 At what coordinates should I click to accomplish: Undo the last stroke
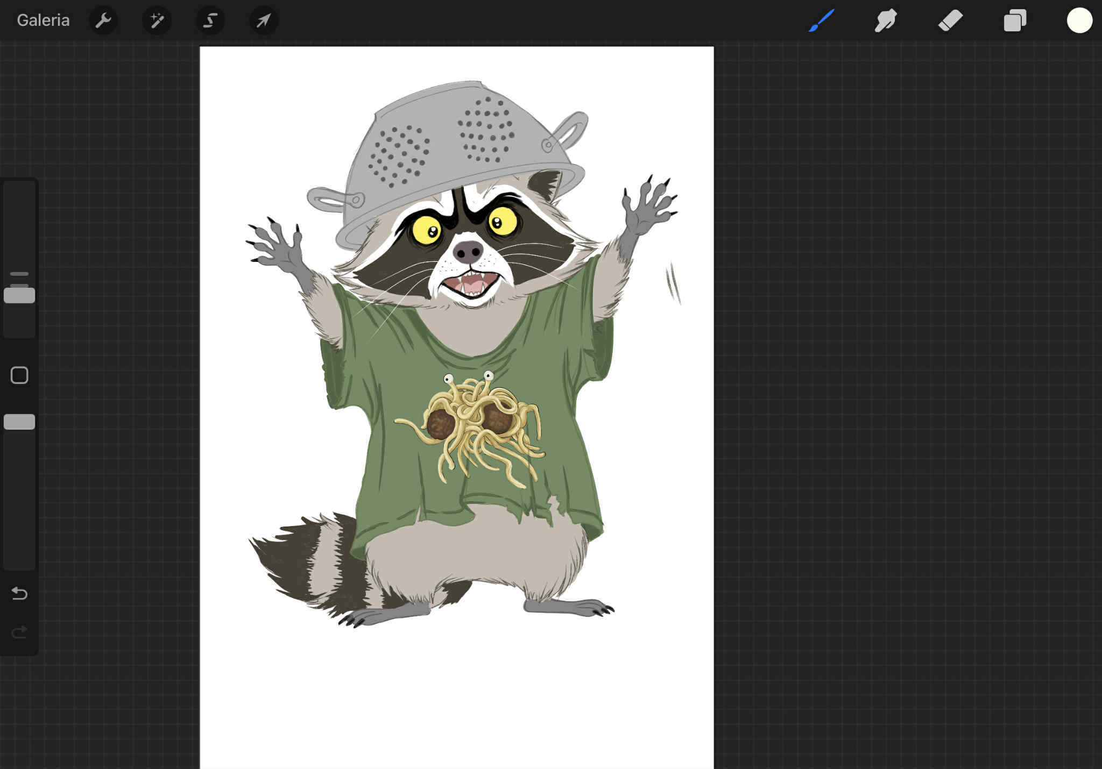[19, 593]
